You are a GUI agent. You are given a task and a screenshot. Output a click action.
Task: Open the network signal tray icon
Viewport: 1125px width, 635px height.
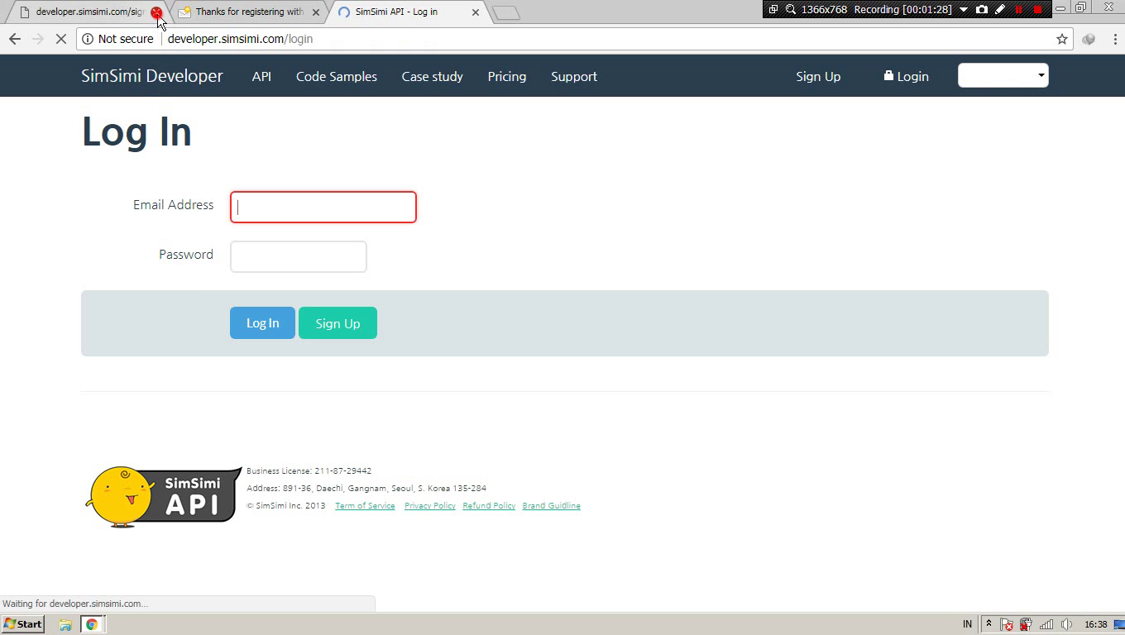pos(1046,624)
